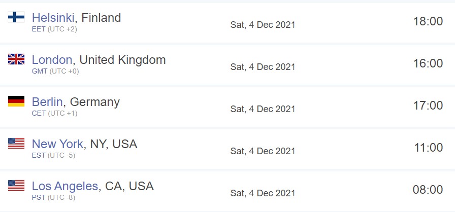Click the Finland flag icon
The height and width of the screenshot is (212, 455).
coord(16,17)
